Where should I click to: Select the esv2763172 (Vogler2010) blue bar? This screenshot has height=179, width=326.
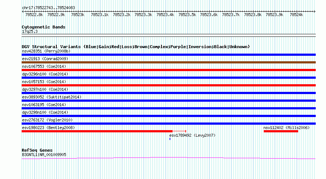168,124
